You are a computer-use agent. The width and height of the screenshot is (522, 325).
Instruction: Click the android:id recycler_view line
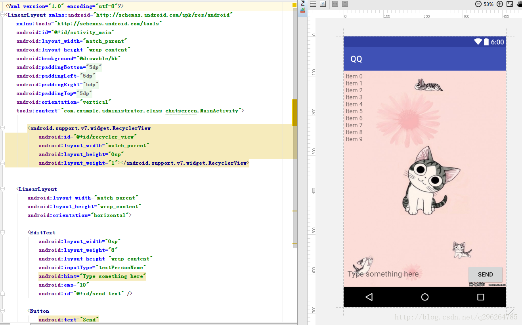(88, 137)
